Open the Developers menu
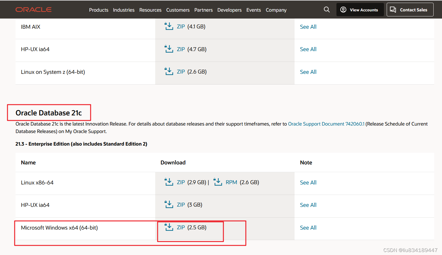442x255 pixels. 229,10
